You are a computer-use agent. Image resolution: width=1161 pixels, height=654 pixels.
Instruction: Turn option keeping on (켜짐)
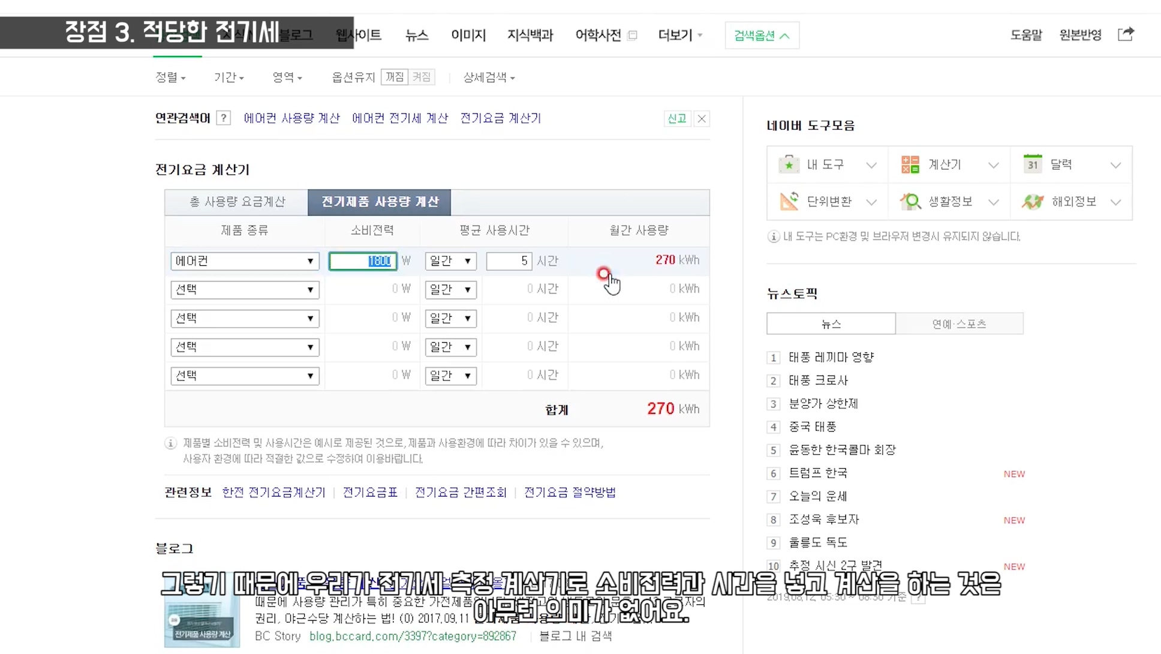(x=422, y=77)
